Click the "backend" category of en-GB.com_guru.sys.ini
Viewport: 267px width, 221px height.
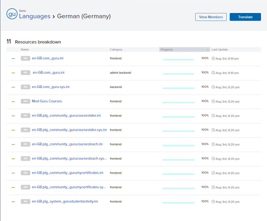click(116, 87)
